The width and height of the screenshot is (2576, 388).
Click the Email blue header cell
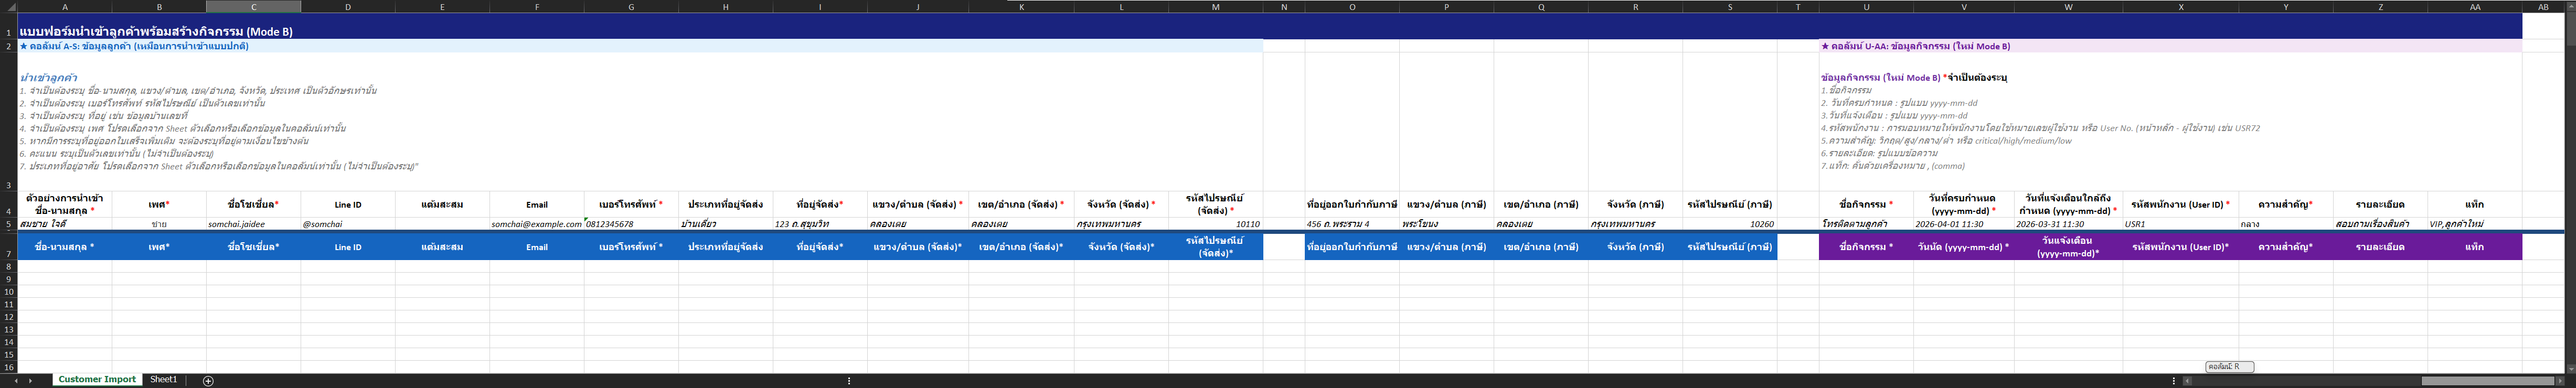click(536, 247)
